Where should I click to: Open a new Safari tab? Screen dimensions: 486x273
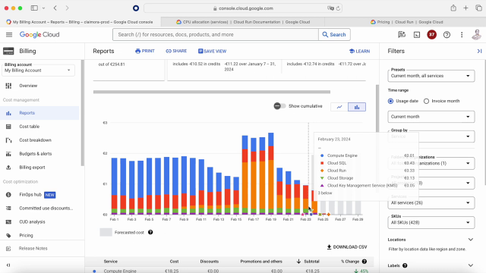pos(465,8)
